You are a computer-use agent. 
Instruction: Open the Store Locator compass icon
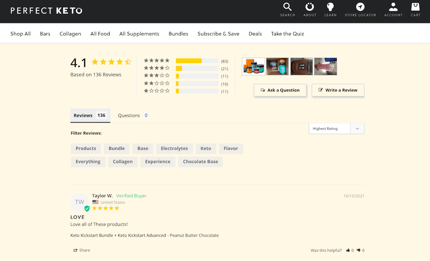pos(360,7)
